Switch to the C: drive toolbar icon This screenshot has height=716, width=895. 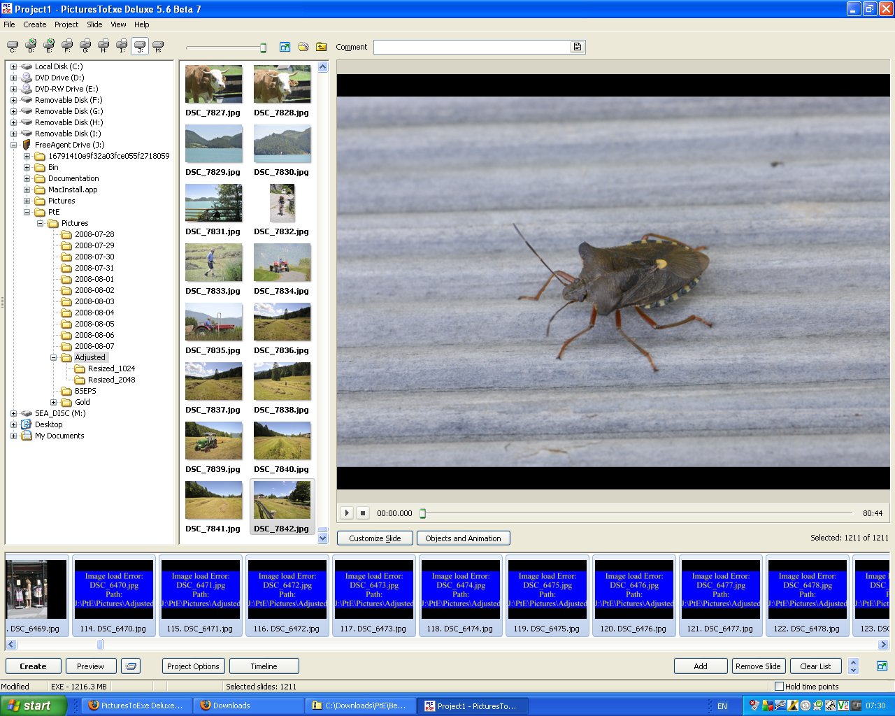coord(13,46)
